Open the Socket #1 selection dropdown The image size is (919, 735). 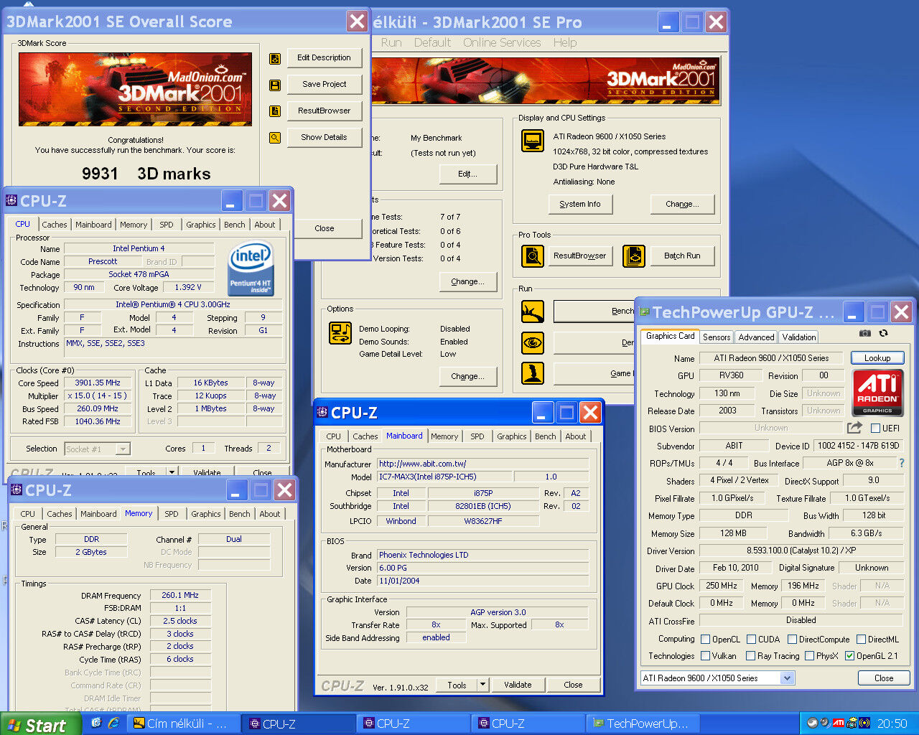[123, 449]
